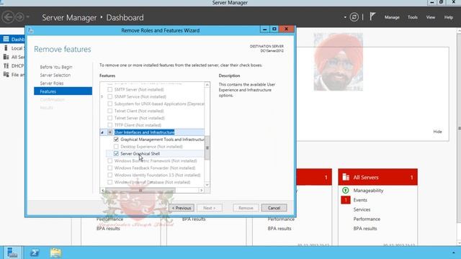Click features list scroll up arrow
Viewport: 461px width, 259px height.
pyautogui.click(x=207, y=85)
